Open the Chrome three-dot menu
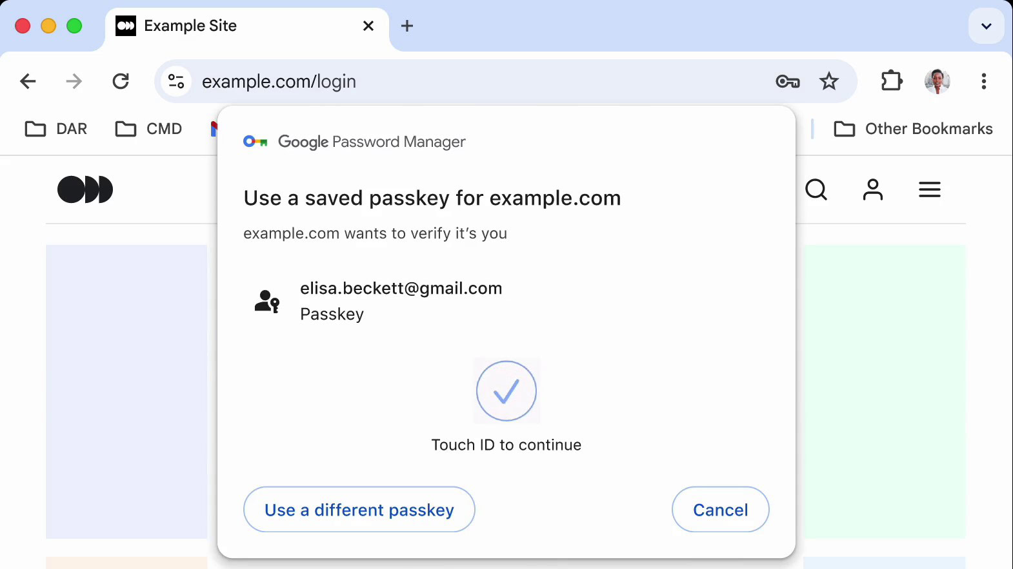Screen dimensions: 1013x569 [983, 81]
